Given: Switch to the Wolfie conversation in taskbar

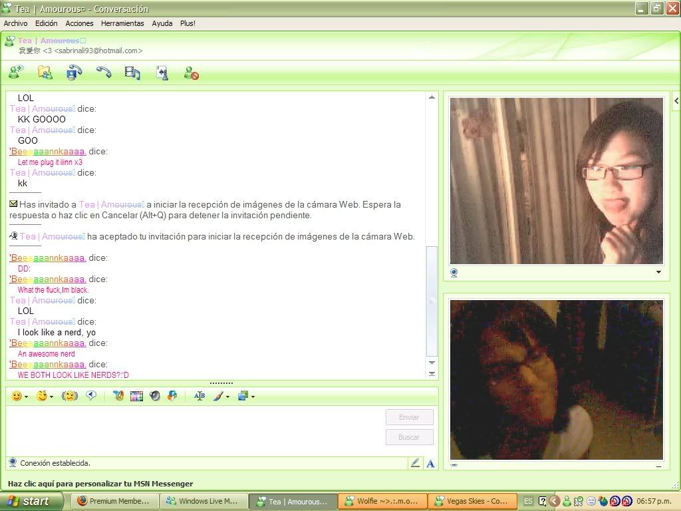Looking at the screenshot, I should 382,501.
